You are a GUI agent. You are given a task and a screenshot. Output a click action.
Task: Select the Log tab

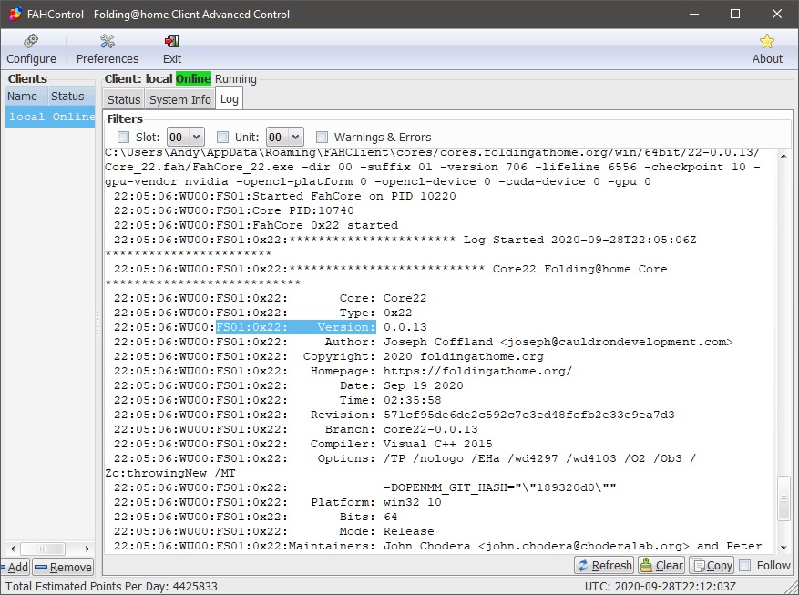pos(230,98)
